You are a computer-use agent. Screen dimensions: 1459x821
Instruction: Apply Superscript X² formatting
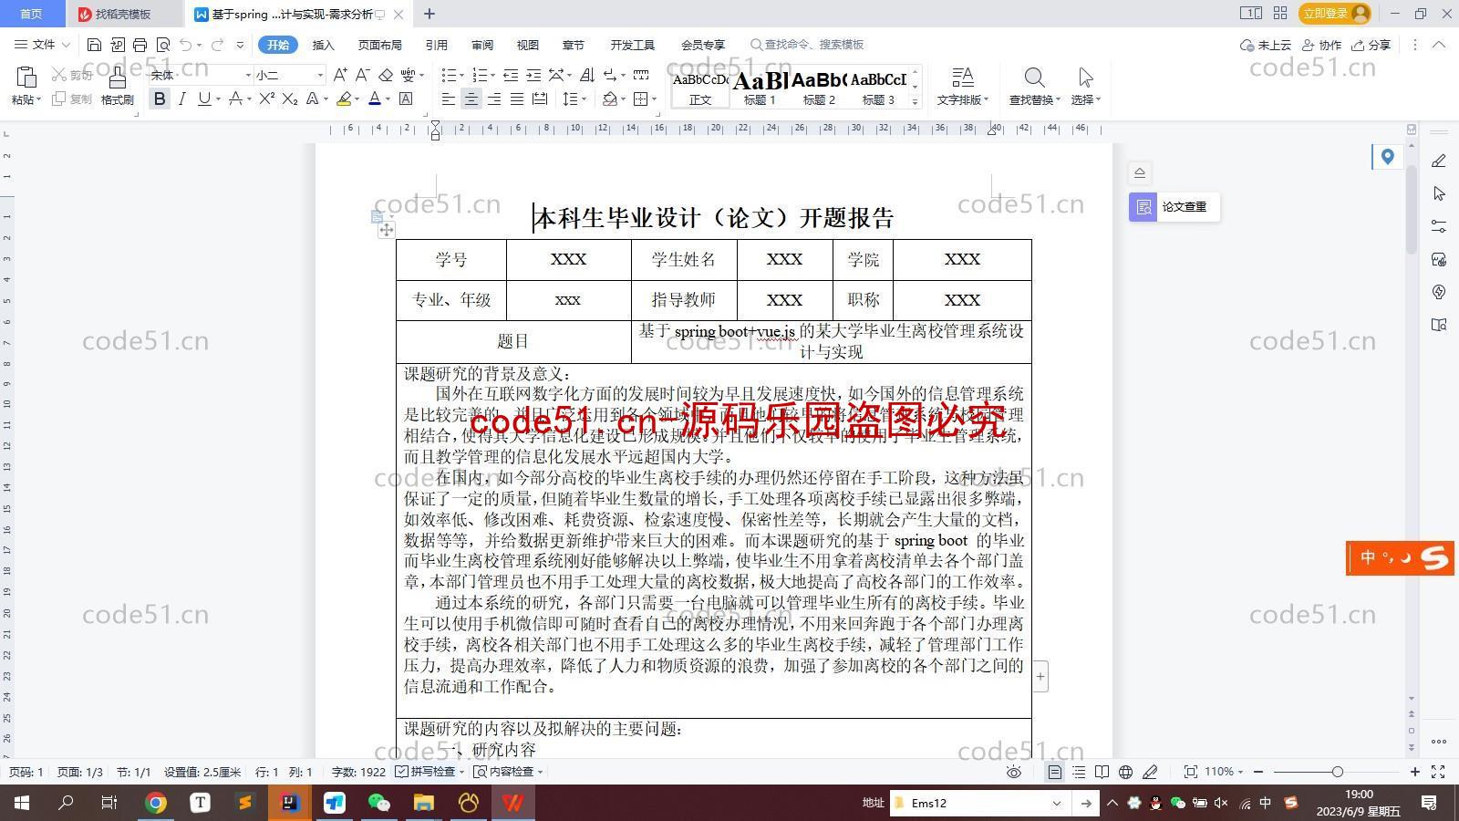coord(266,99)
